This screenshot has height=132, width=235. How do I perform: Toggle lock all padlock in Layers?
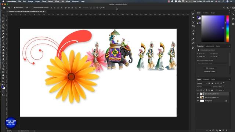[212, 90]
